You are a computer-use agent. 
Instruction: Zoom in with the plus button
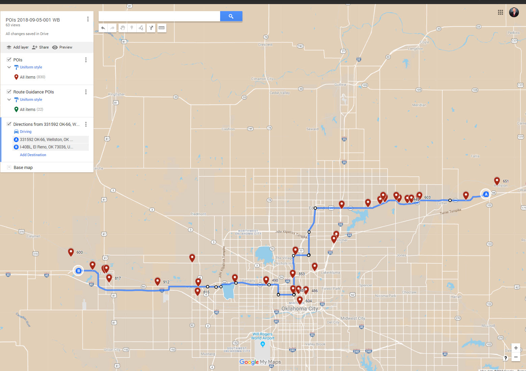[x=516, y=348]
